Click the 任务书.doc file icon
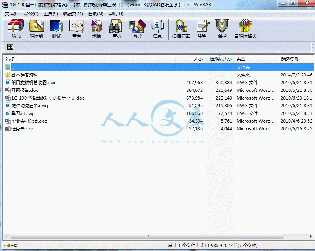315x251 pixels. [7, 129]
